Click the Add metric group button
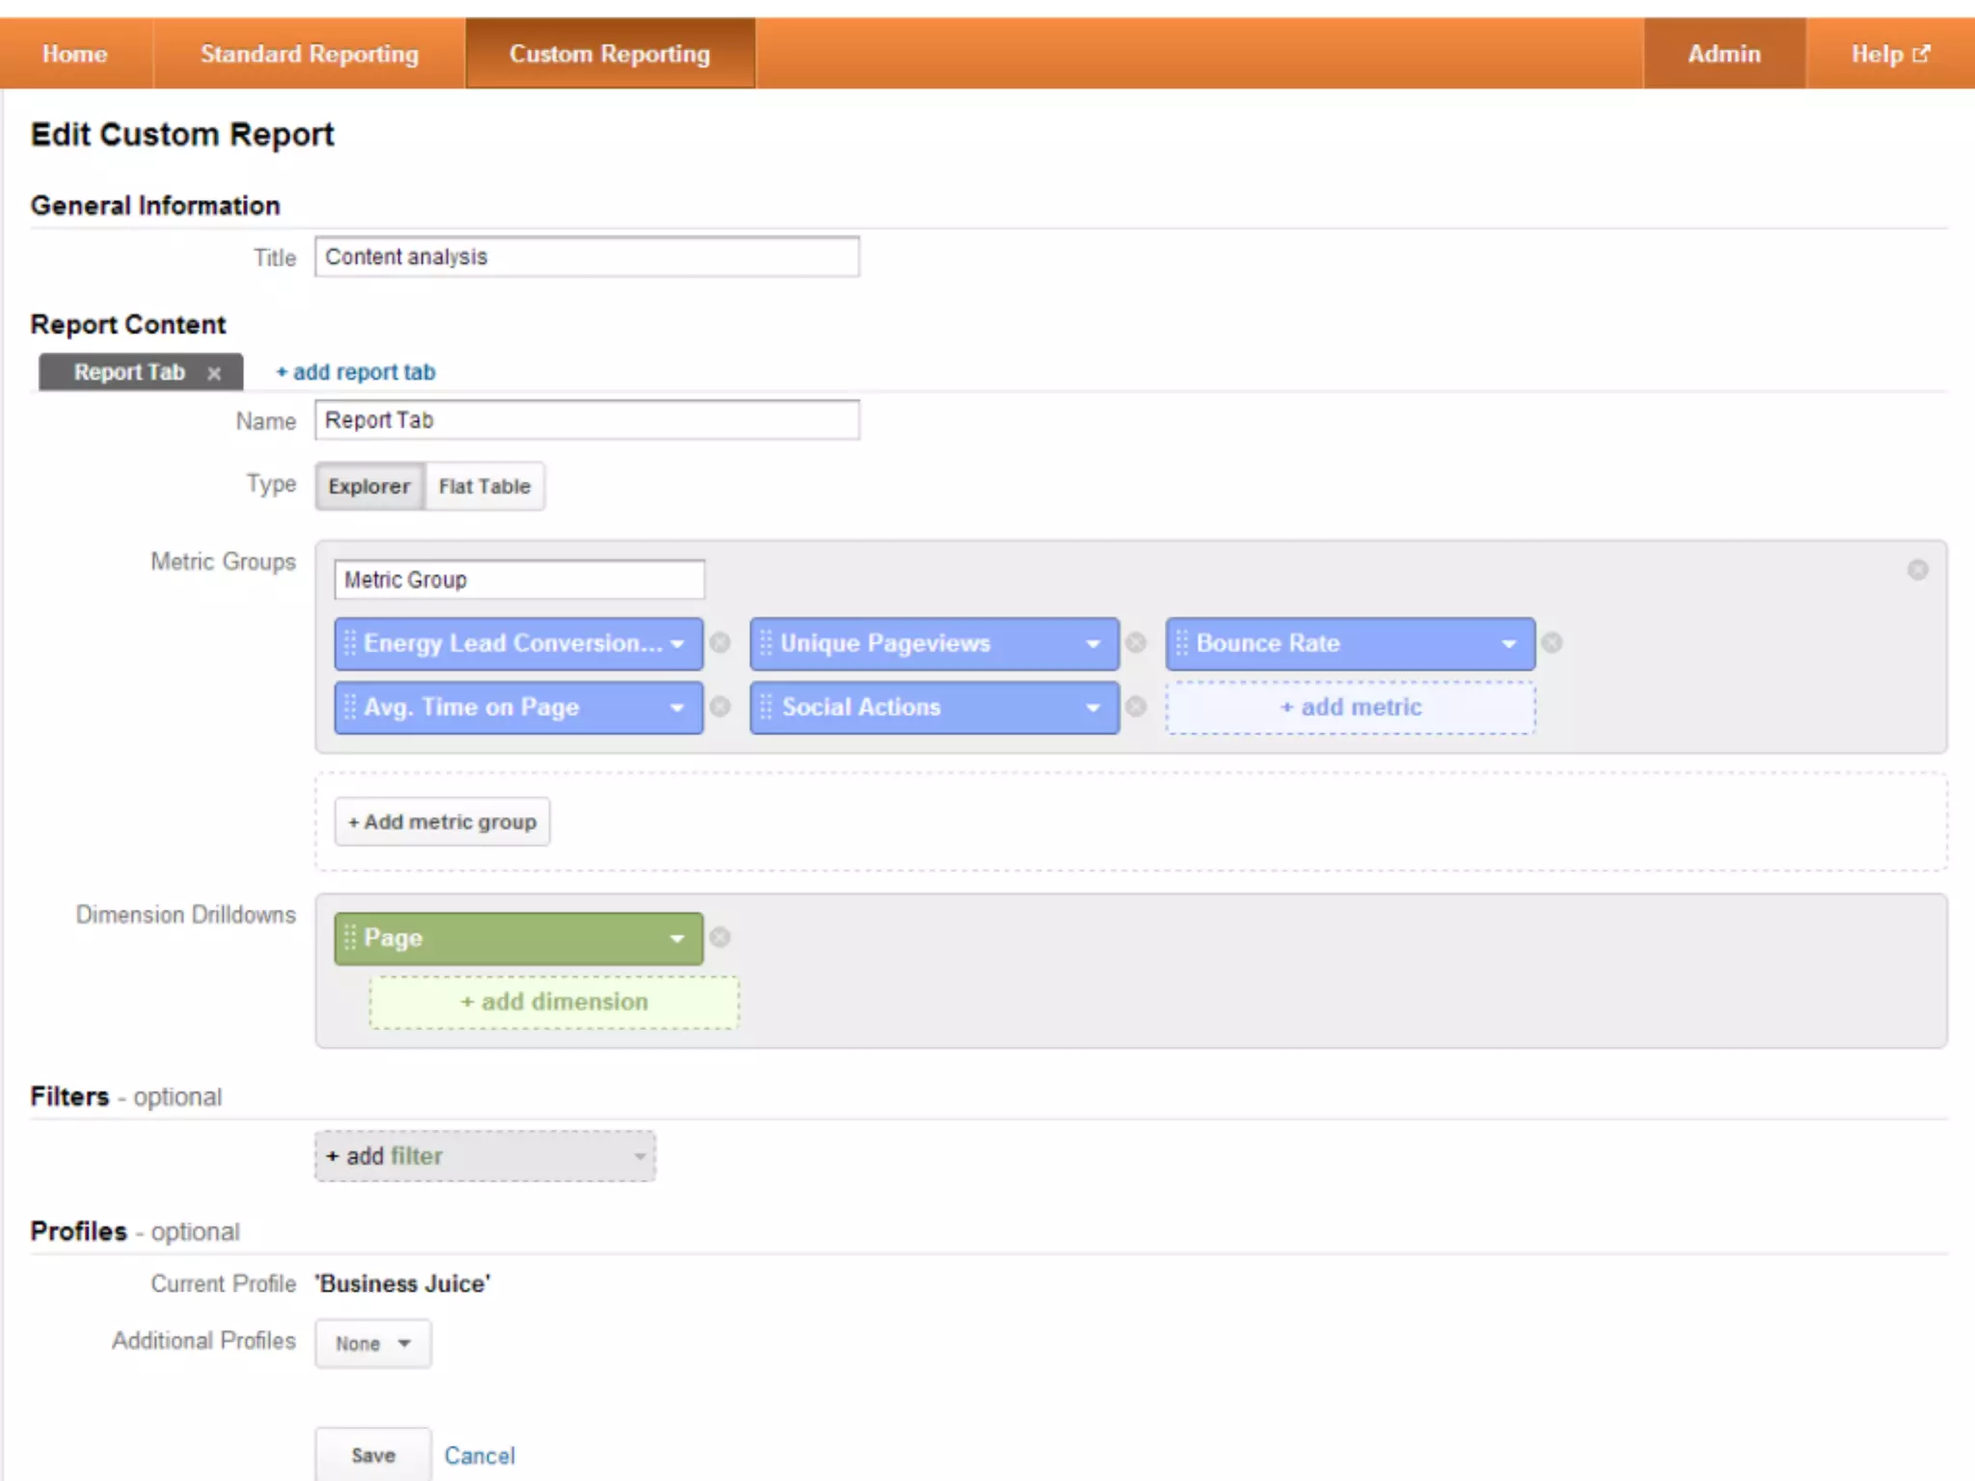Screen dimensions: 1975x1481 point(443,821)
